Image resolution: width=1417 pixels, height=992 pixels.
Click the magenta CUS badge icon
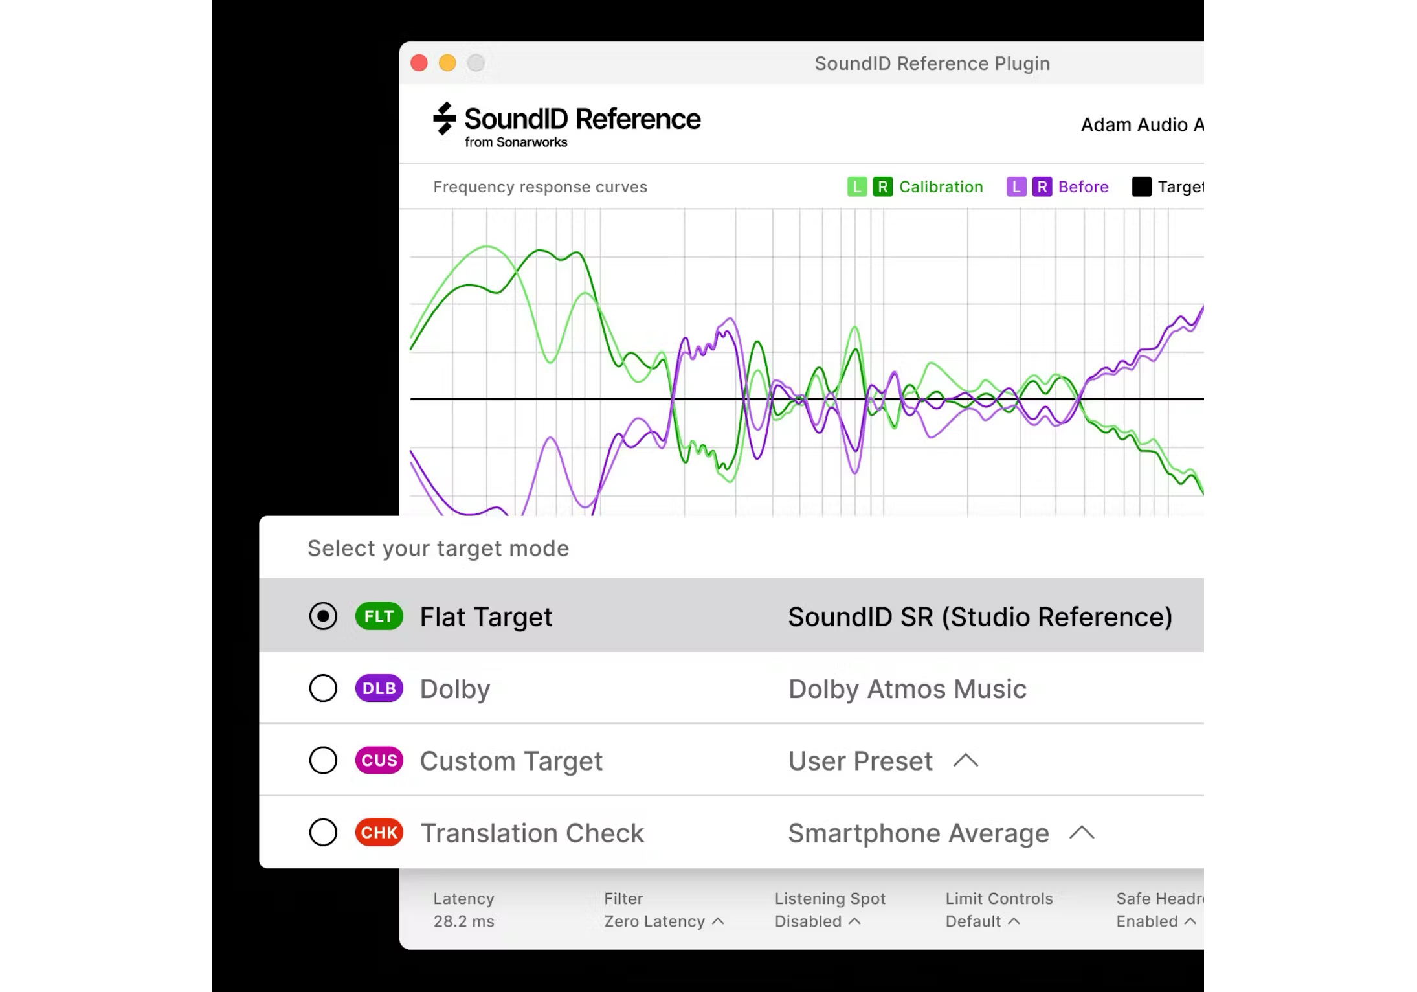coord(379,760)
